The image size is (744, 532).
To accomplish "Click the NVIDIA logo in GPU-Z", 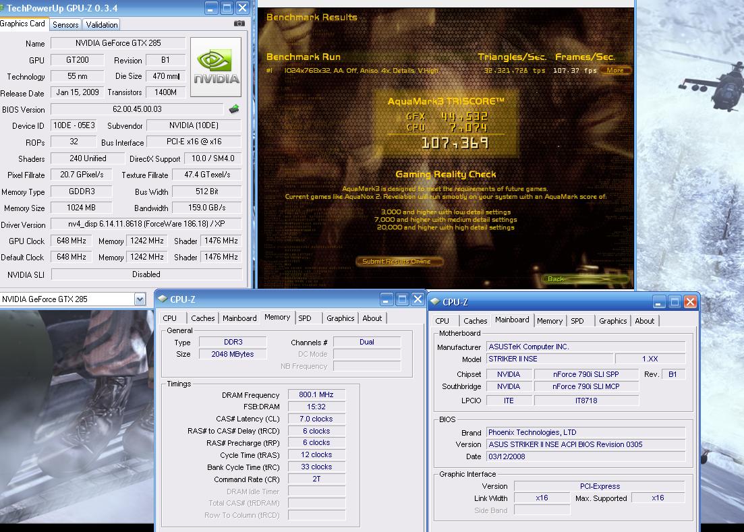I will pos(216,67).
